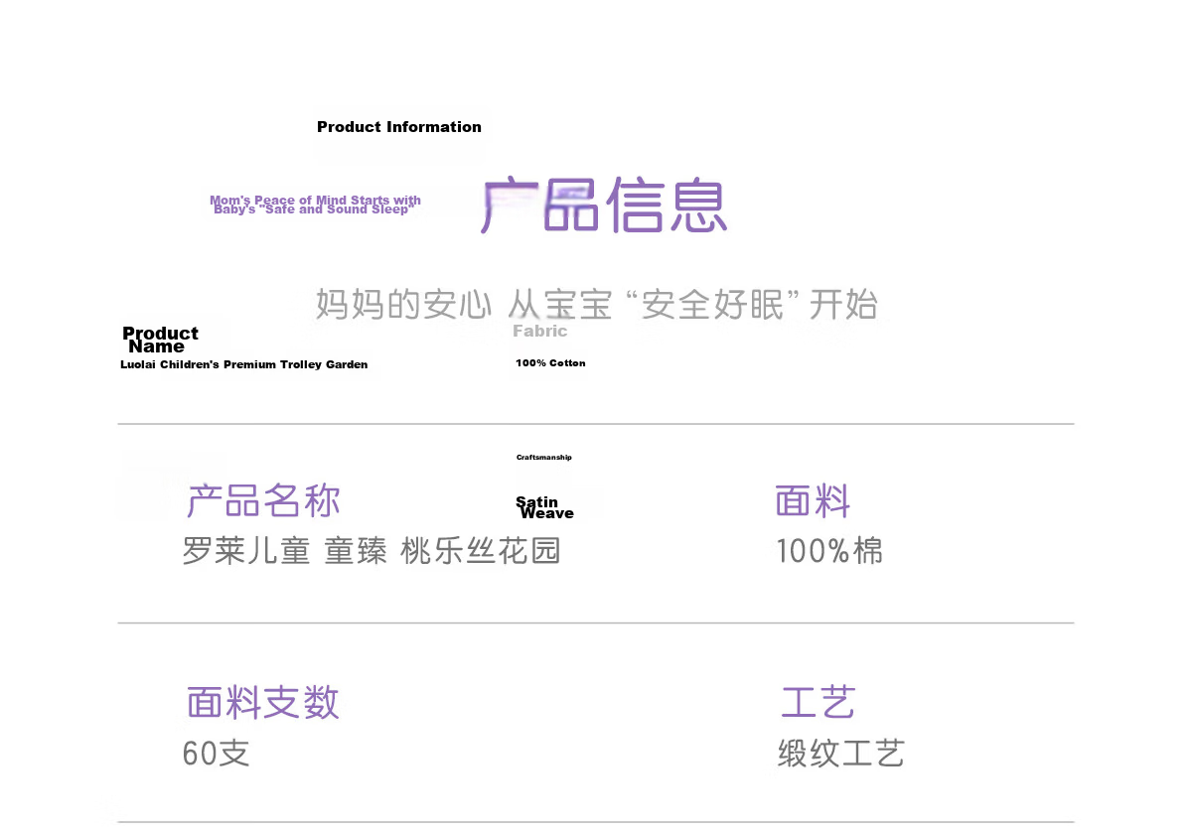Select the '罗莱儿童 童臻 桃乐丝花园' product name
Screen dimensions: 1192x830
[372, 551]
